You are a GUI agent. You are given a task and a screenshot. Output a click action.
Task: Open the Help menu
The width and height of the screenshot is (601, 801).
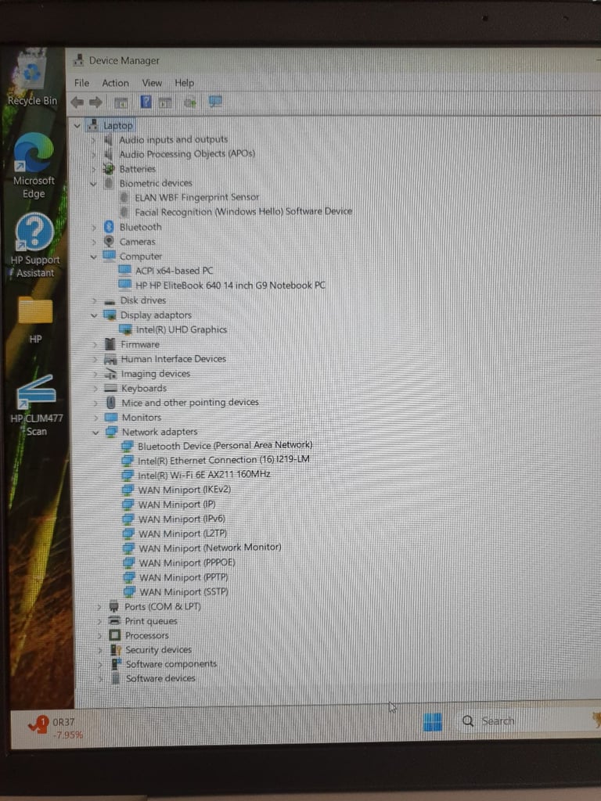point(185,83)
